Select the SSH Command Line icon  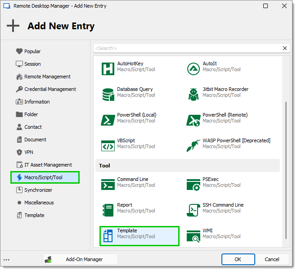pos(193,210)
